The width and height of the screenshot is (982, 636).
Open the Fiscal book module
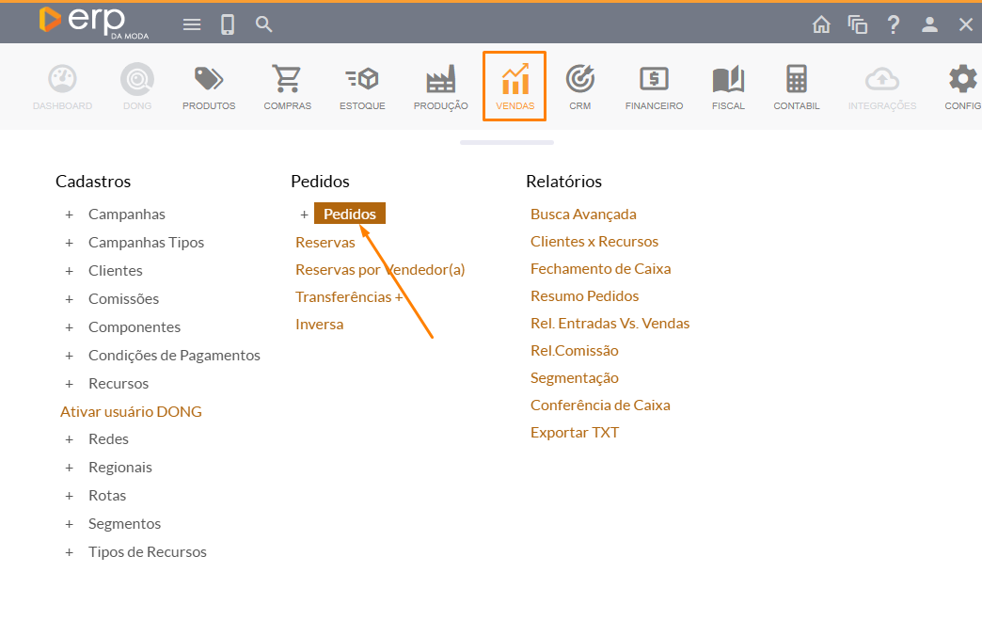[728, 87]
